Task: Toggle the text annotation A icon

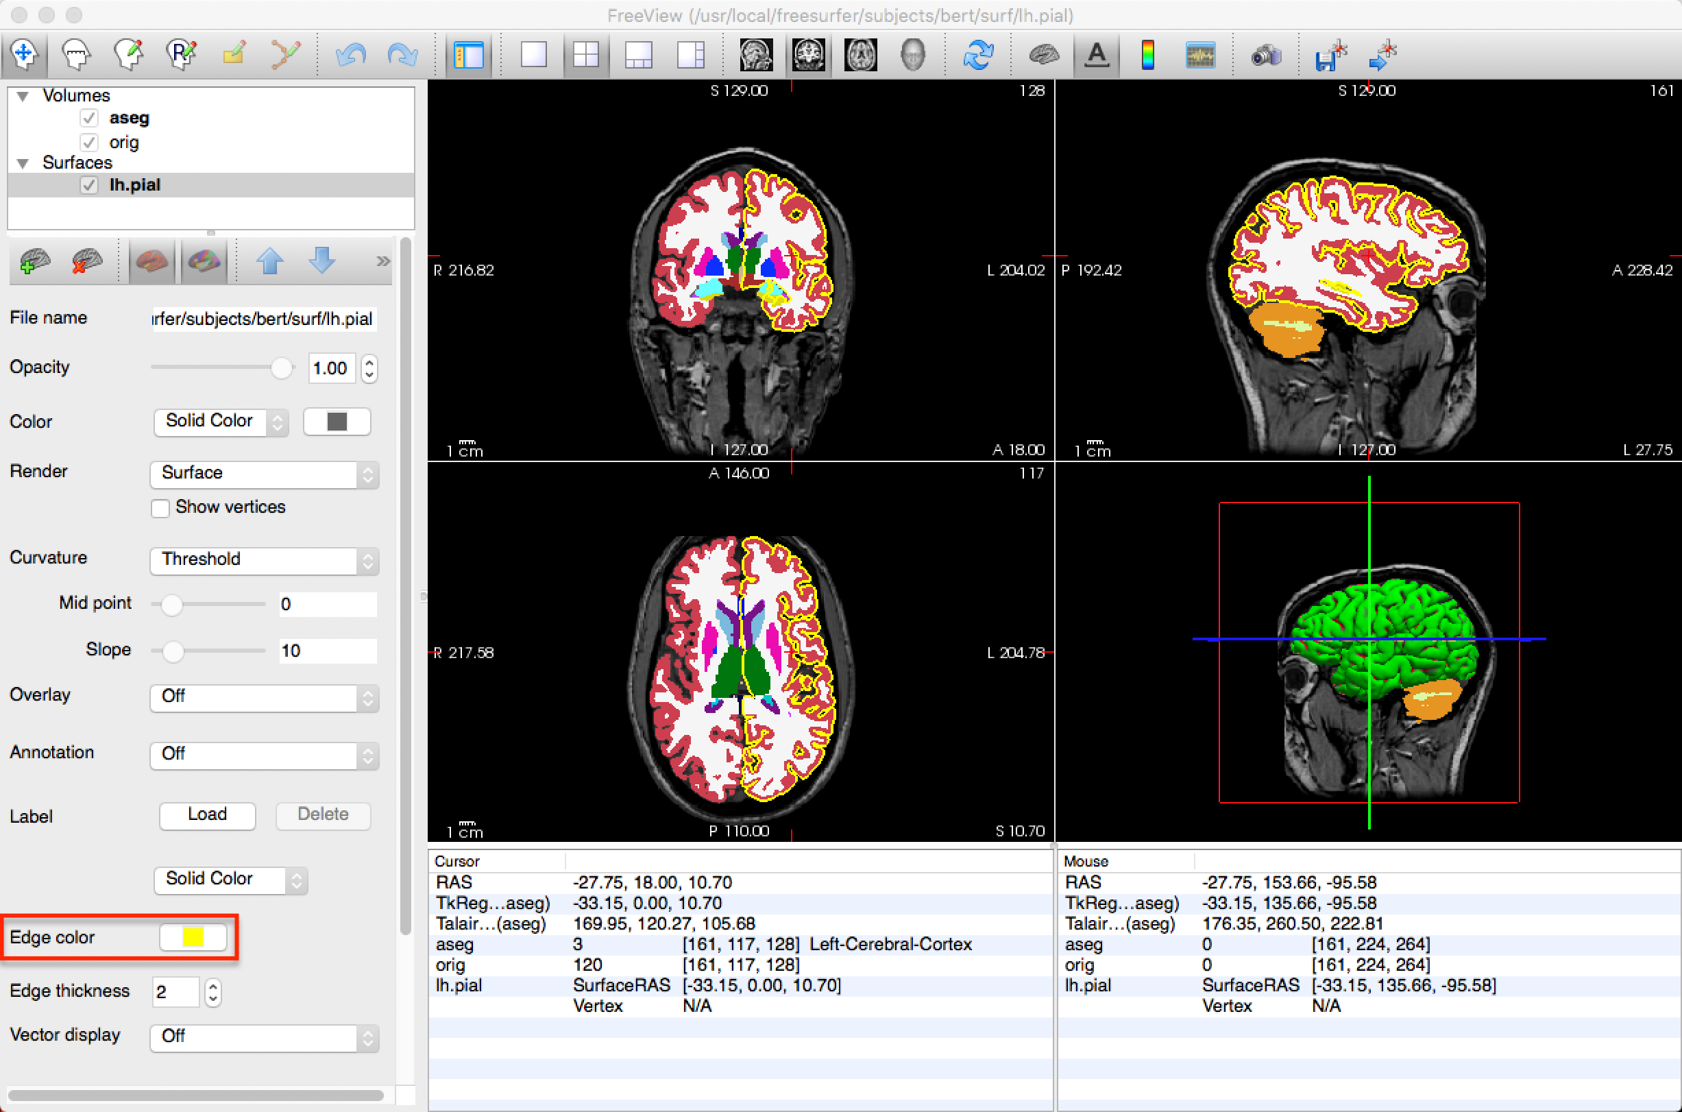Action: [1097, 55]
